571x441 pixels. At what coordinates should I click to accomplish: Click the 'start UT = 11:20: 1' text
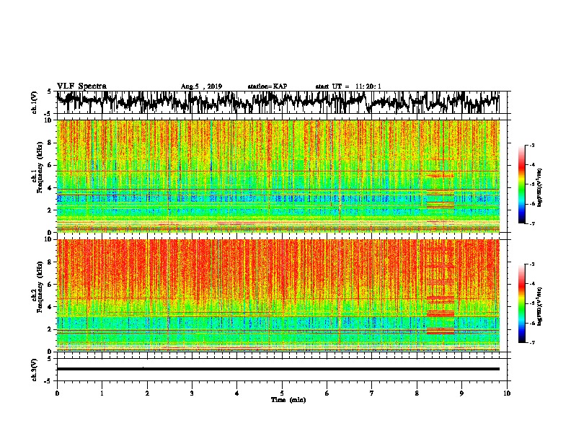348,86
